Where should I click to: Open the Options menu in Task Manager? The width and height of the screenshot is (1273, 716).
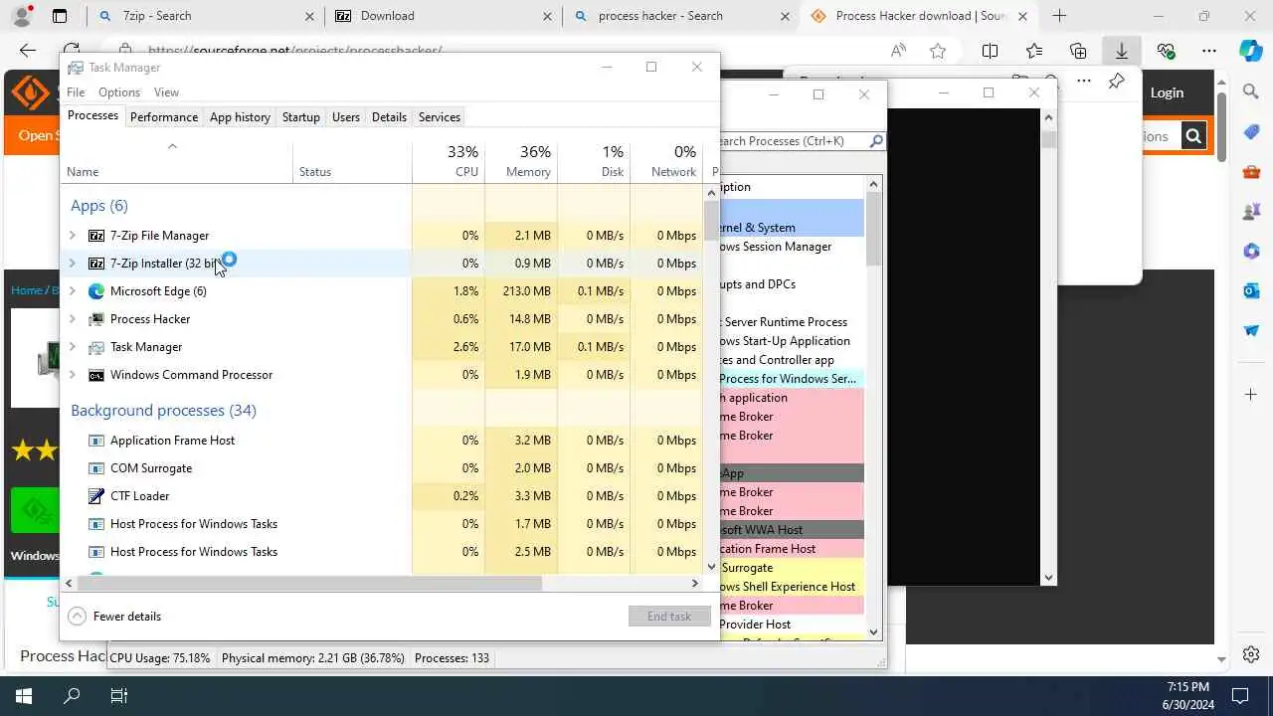click(x=119, y=92)
